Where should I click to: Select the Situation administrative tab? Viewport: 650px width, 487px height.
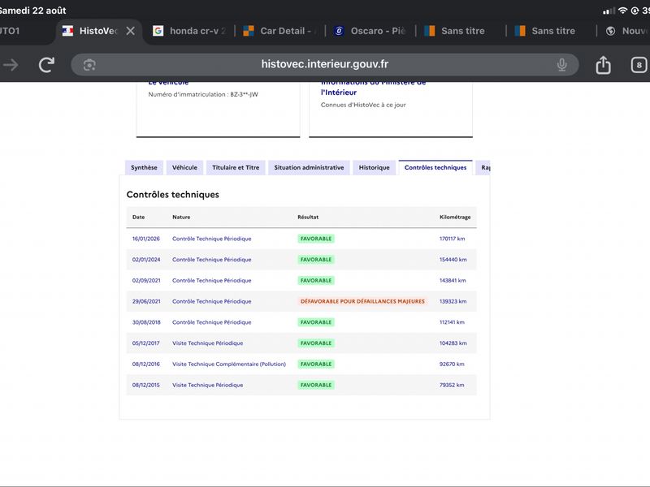point(309,168)
